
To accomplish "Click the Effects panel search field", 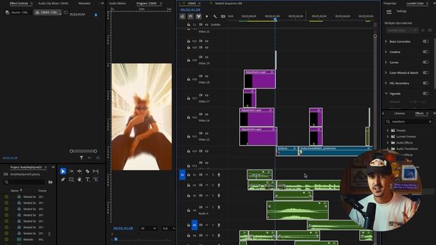I will point(409,122).
